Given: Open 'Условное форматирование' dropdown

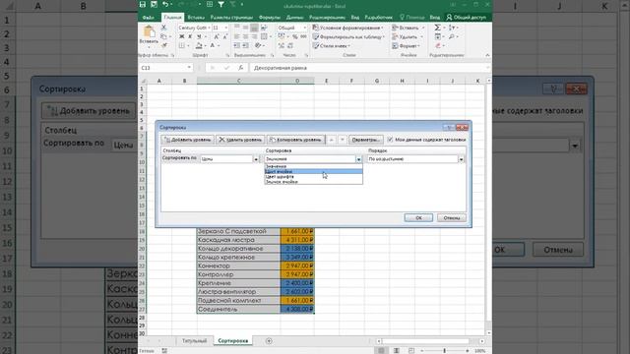Looking at the screenshot, I should tap(348, 28).
